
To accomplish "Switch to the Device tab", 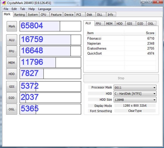I will pos(69,14).
